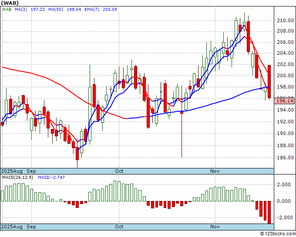Open the 12Stocks.com watermark link

[278, 234]
